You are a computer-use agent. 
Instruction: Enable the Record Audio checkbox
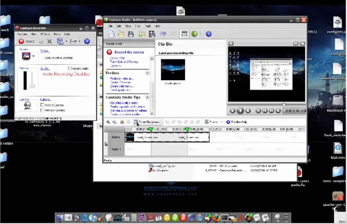[x=70, y=68]
